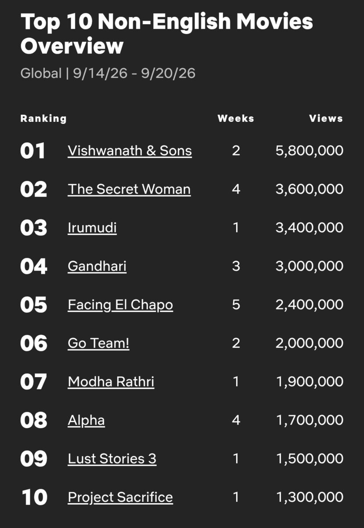Click the 5,800,000 views value
364x528 pixels.
point(310,151)
